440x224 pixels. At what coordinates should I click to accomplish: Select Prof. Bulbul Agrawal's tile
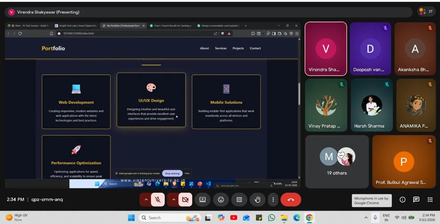[x=404, y=162]
